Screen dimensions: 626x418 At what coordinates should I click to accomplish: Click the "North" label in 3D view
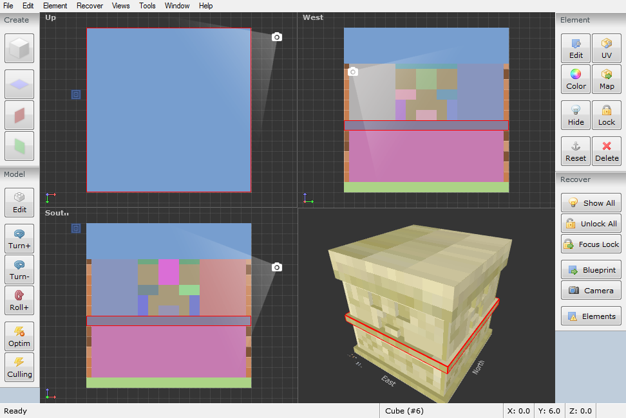[479, 367]
